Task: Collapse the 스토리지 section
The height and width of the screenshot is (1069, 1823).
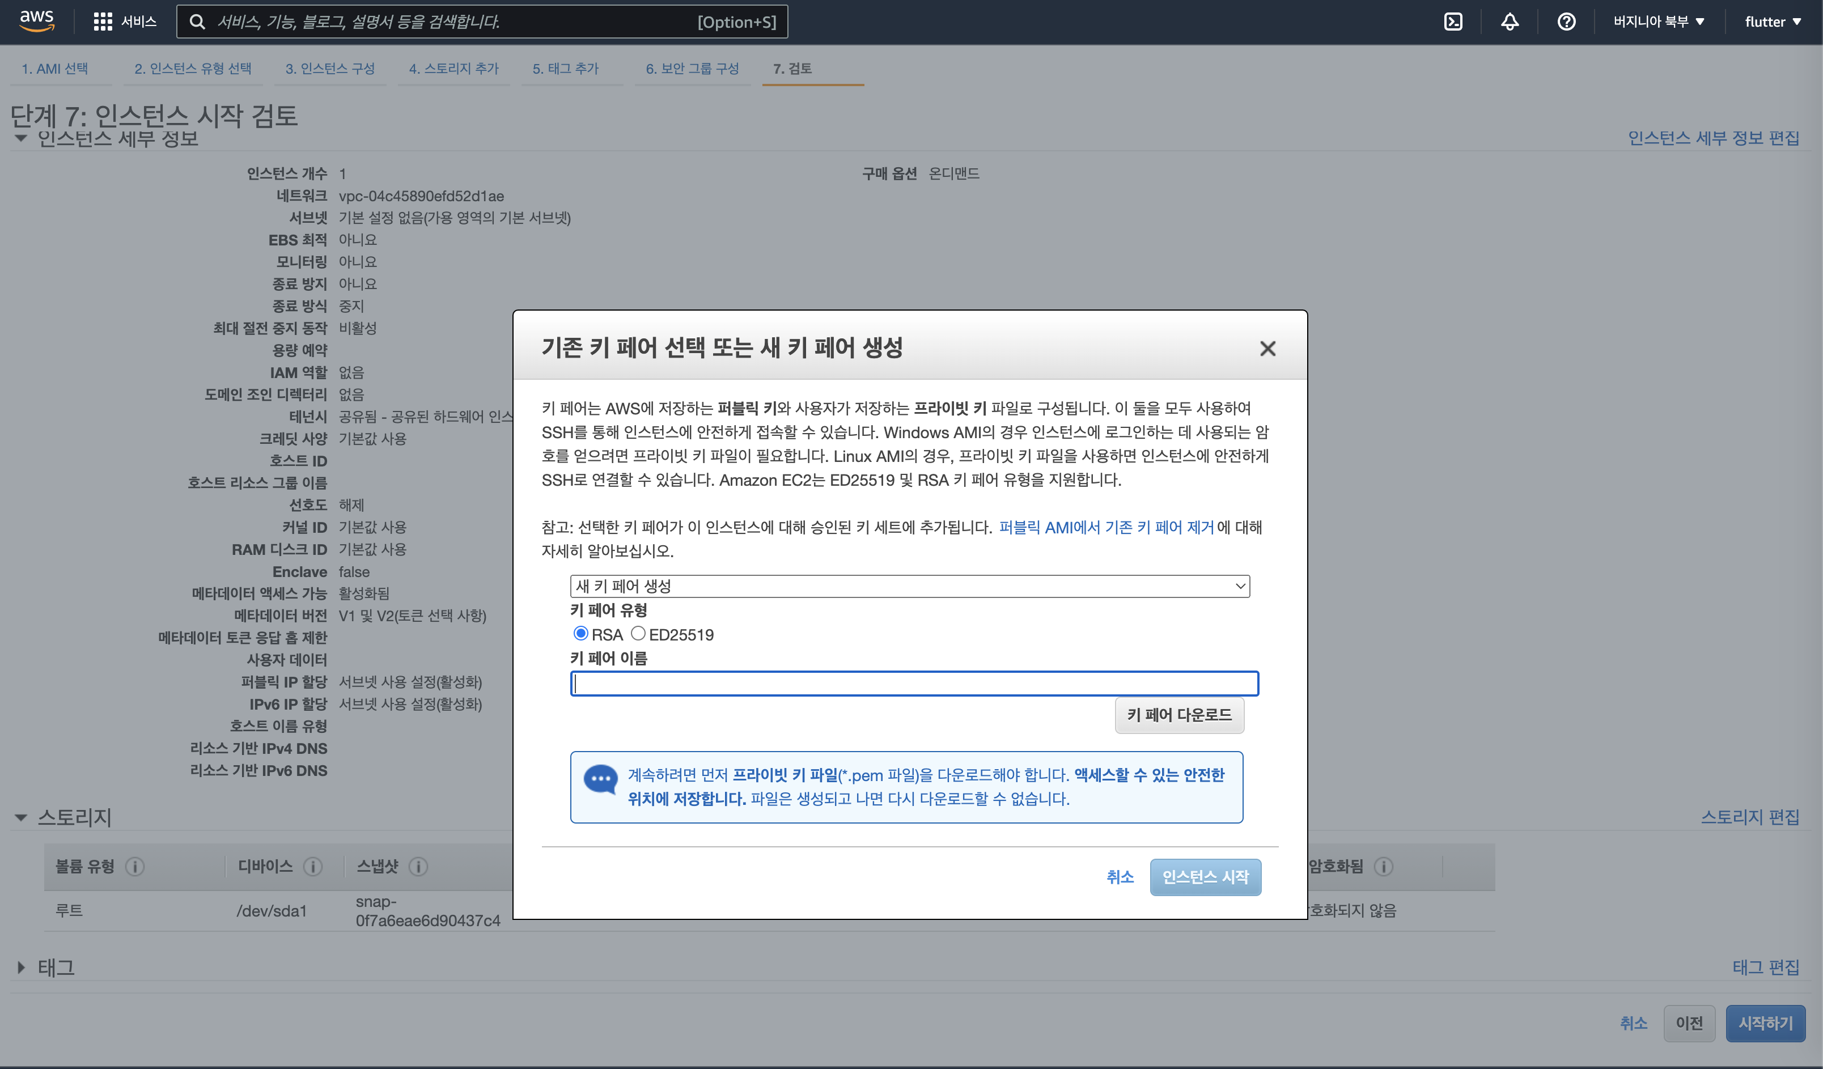Action: pos(21,817)
